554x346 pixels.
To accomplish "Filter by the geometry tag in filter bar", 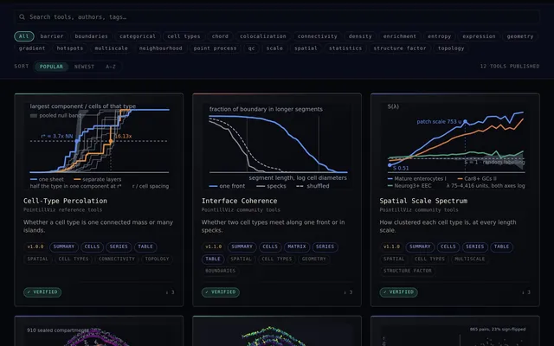I will (519, 36).
